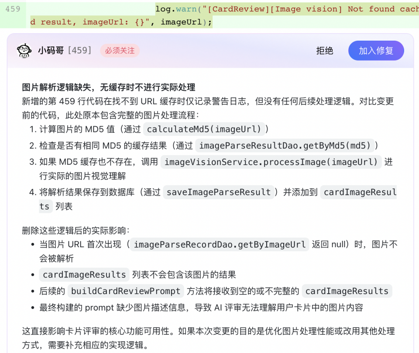The image size is (419, 353).
Task: Click the imageParseRecordDao.getByImageUrl code snippet
Action: click(x=220, y=244)
